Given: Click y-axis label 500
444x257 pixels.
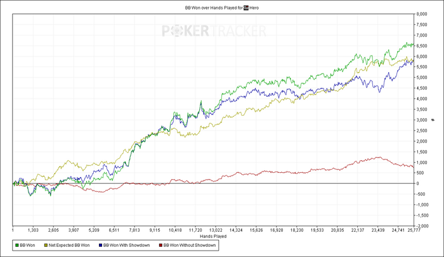Looking at the screenshot, I should click(x=420, y=173).
